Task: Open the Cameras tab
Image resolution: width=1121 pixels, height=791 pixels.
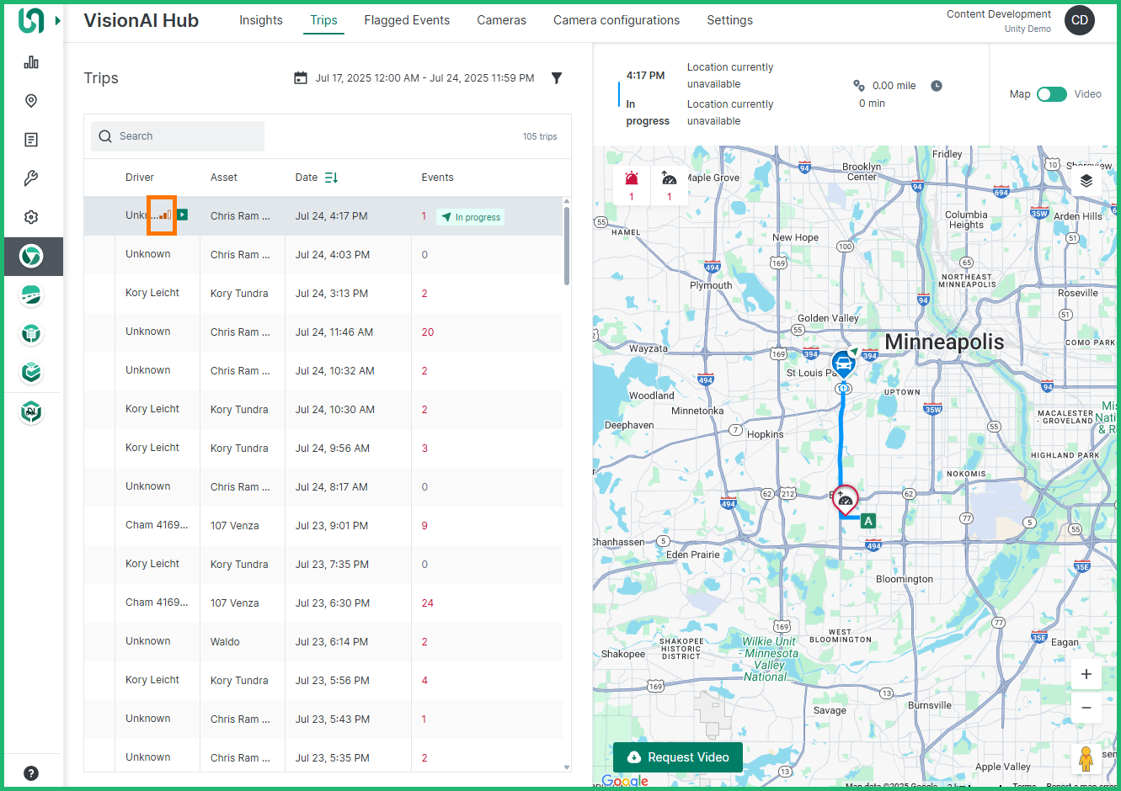Action: (501, 19)
